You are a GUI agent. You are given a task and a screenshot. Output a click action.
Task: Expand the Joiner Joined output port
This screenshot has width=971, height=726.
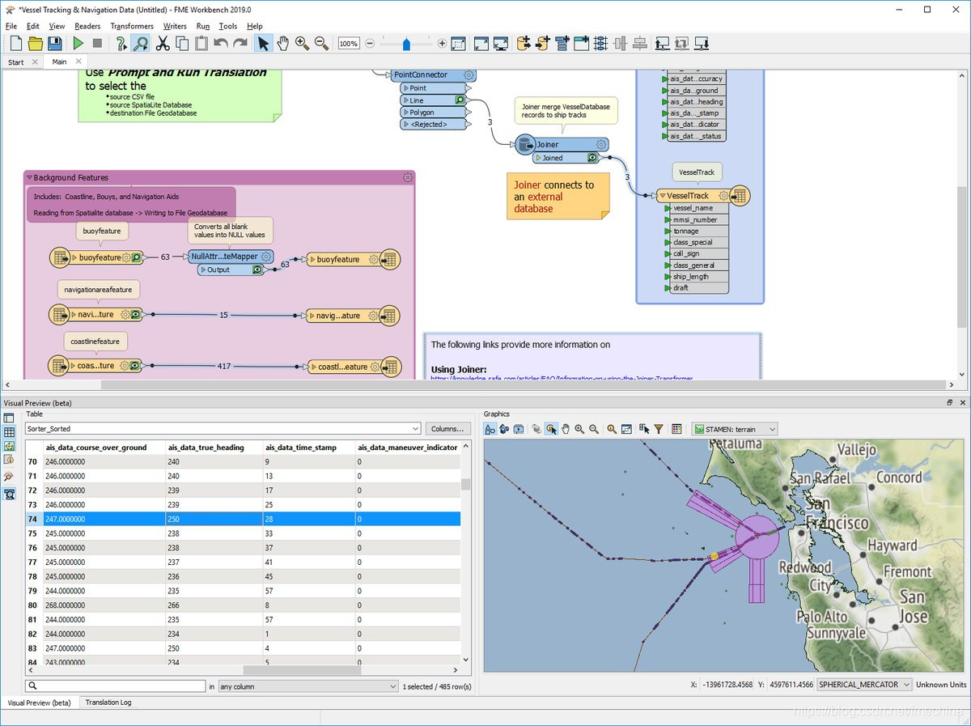click(537, 158)
